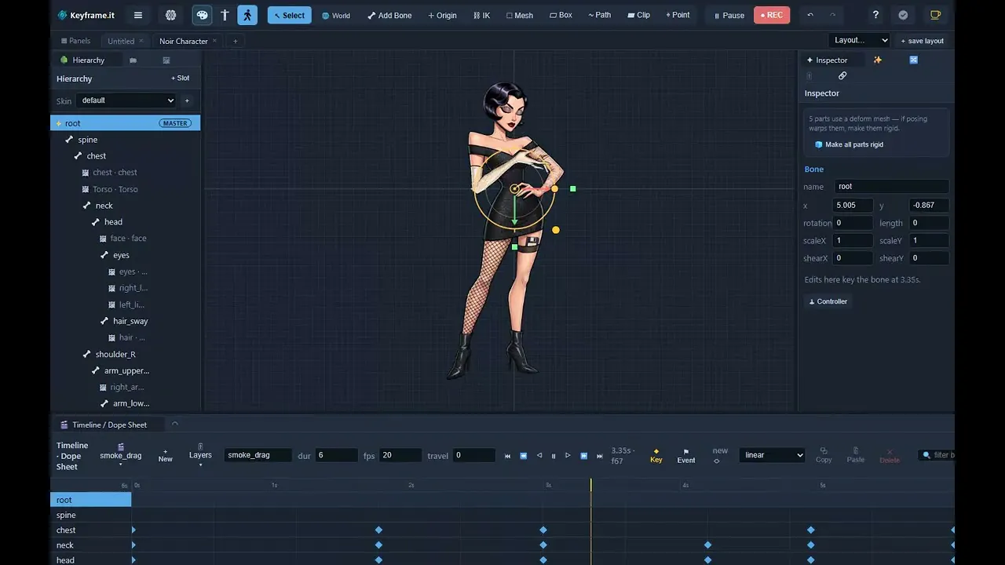Click the redo arrow icon
Image resolution: width=1005 pixels, height=565 pixels.
tap(833, 15)
